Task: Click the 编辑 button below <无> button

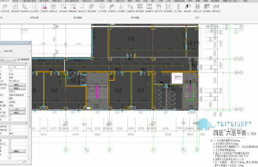Action: click(x=17, y=113)
